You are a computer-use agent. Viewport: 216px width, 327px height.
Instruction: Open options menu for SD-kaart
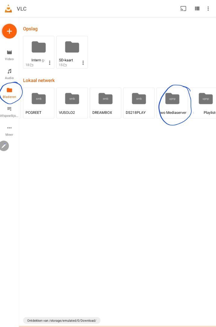click(83, 63)
